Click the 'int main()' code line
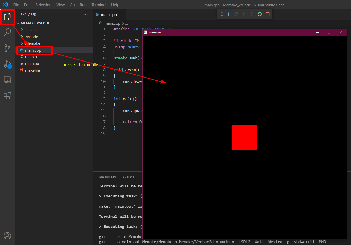Screen dimensions: 351x245 [125, 99]
